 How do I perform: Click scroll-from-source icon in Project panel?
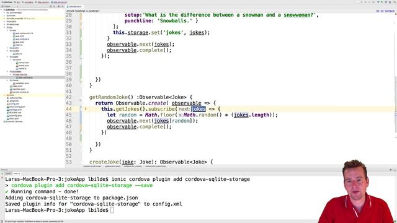click(x=51, y=6)
